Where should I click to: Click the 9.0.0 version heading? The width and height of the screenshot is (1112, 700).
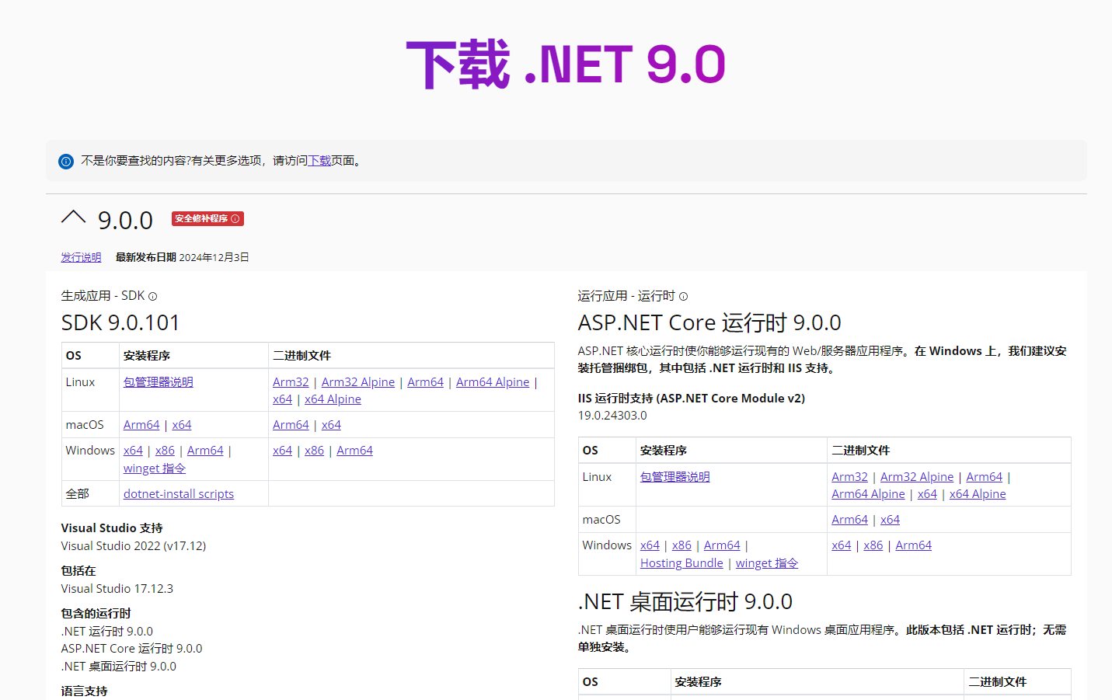point(125,221)
